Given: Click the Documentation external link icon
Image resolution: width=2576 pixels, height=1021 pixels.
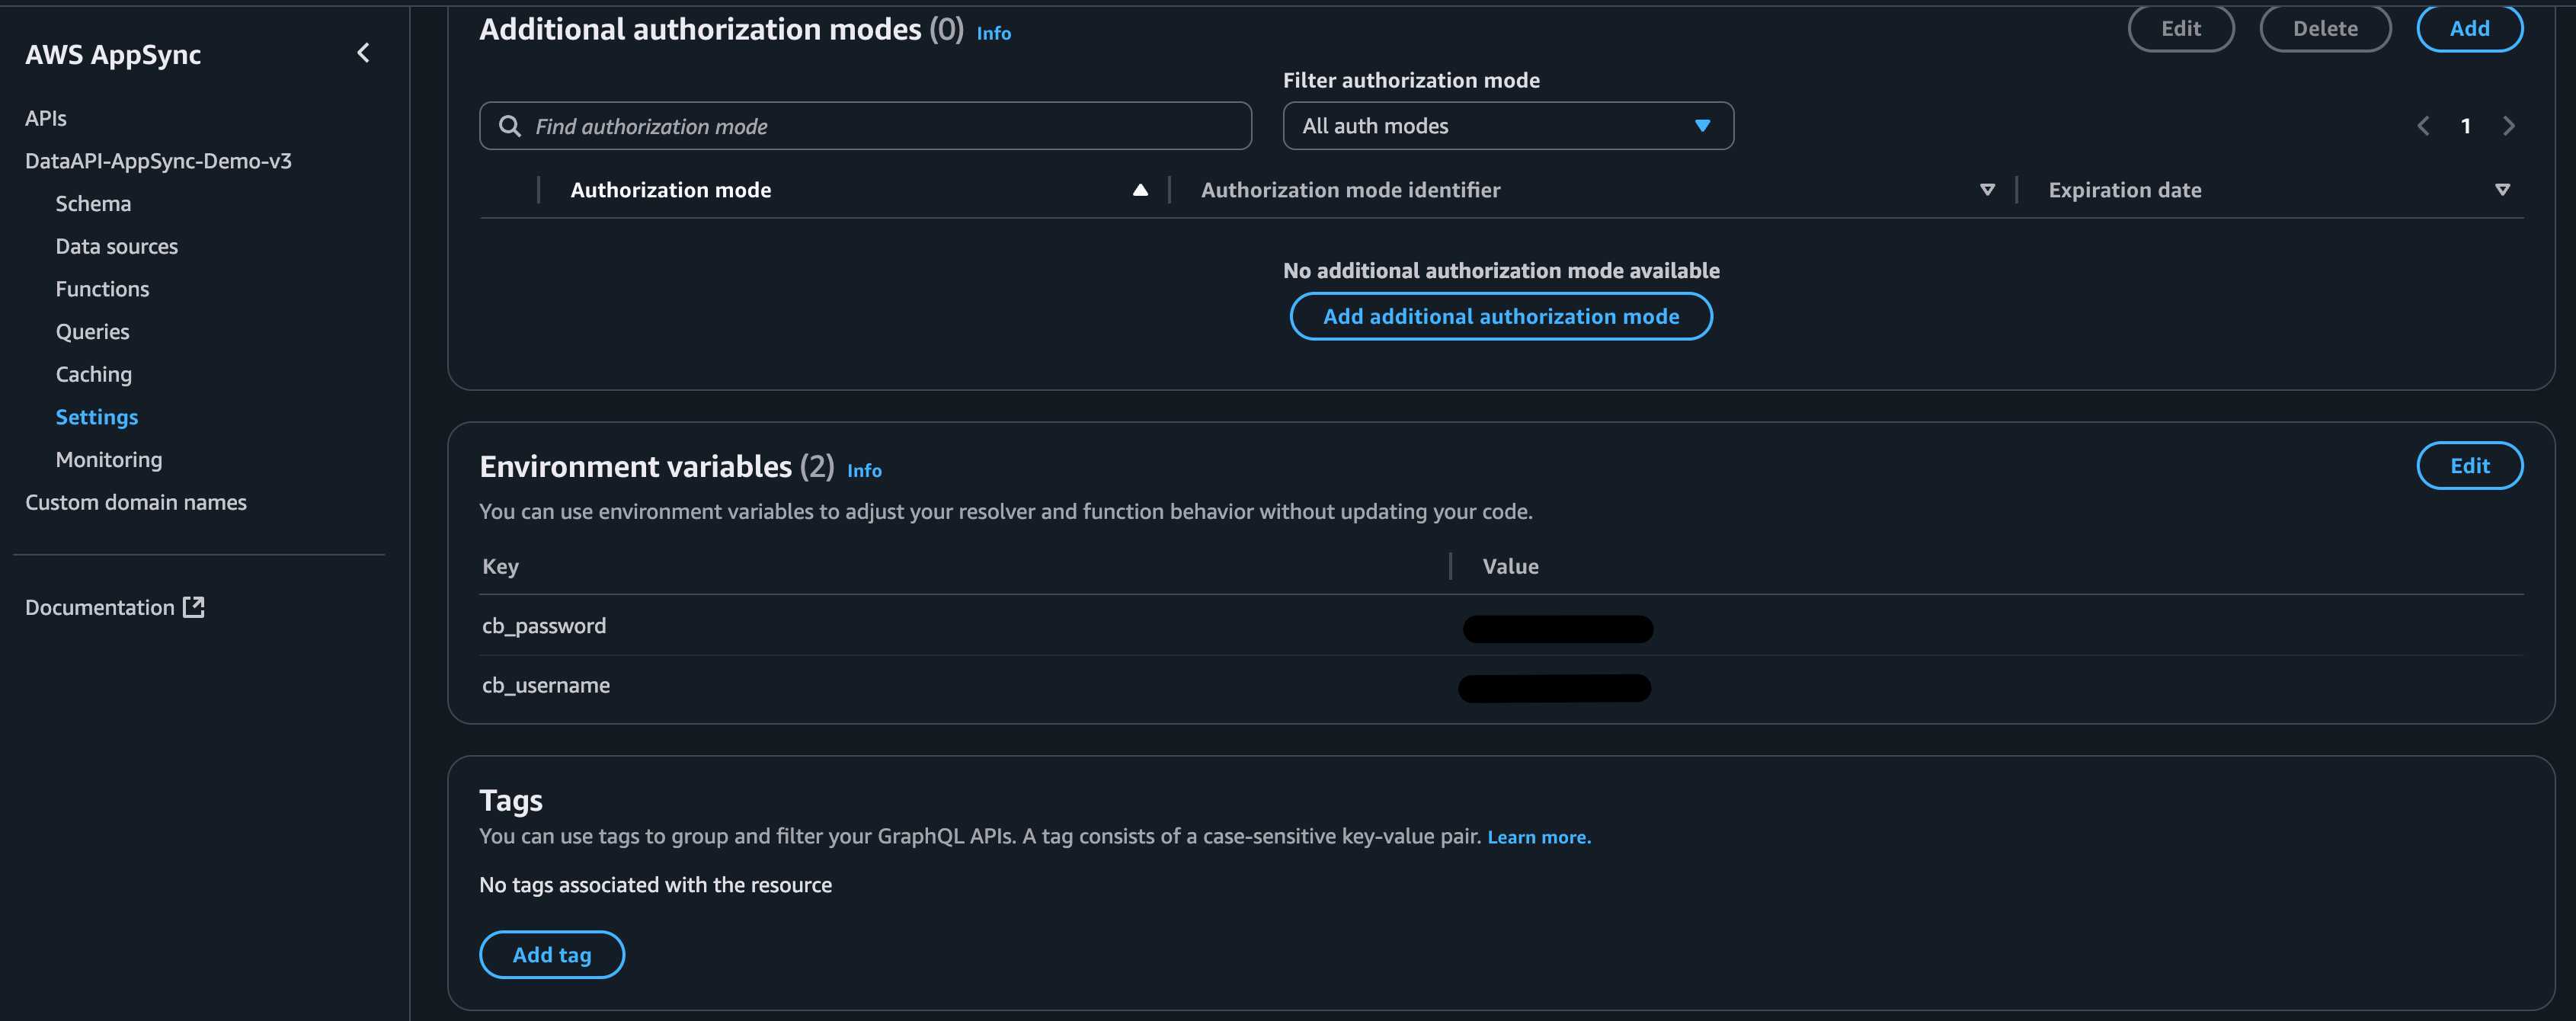Looking at the screenshot, I should point(194,607).
